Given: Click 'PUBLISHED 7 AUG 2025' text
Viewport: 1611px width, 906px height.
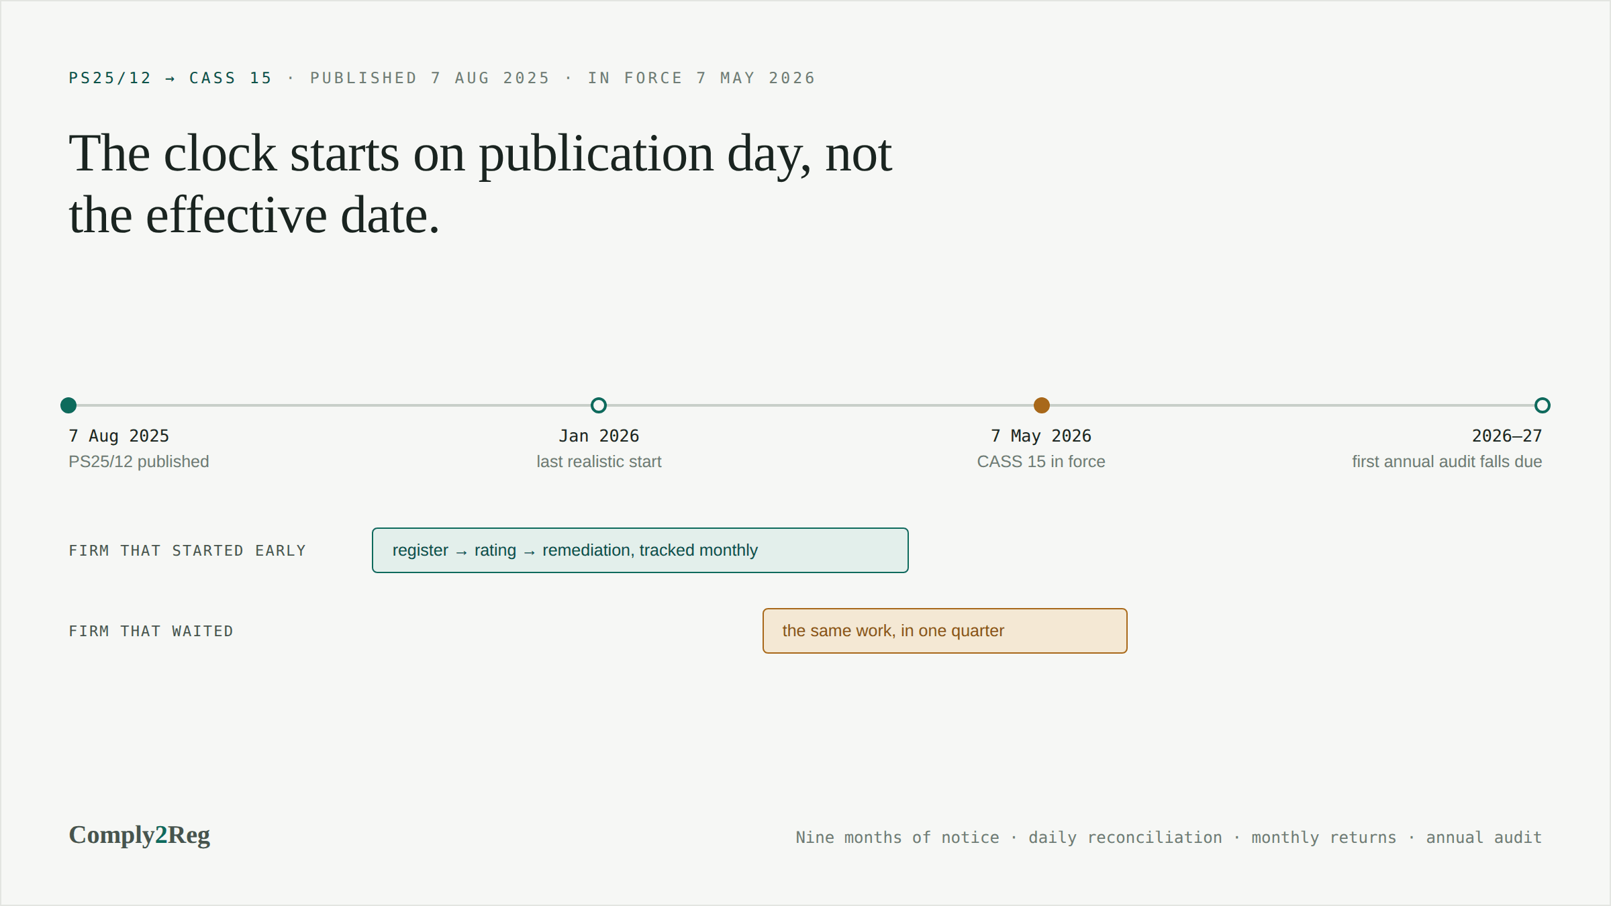Looking at the screenshot, I should pos(430,78).
